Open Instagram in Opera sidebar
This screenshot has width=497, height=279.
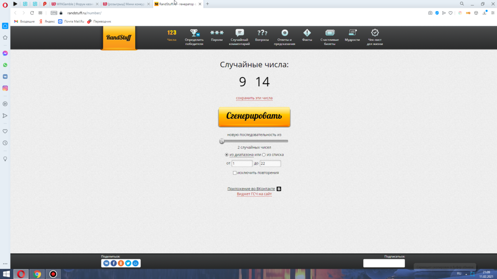pyautogui.click(x=5, y=88)
